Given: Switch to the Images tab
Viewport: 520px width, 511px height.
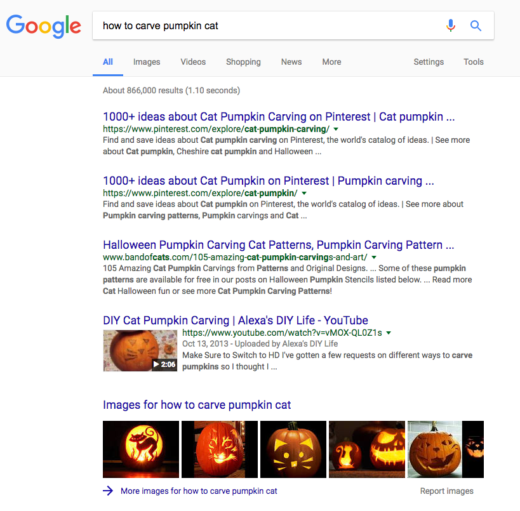Looking at the screenshot, I should coord(147,62).
